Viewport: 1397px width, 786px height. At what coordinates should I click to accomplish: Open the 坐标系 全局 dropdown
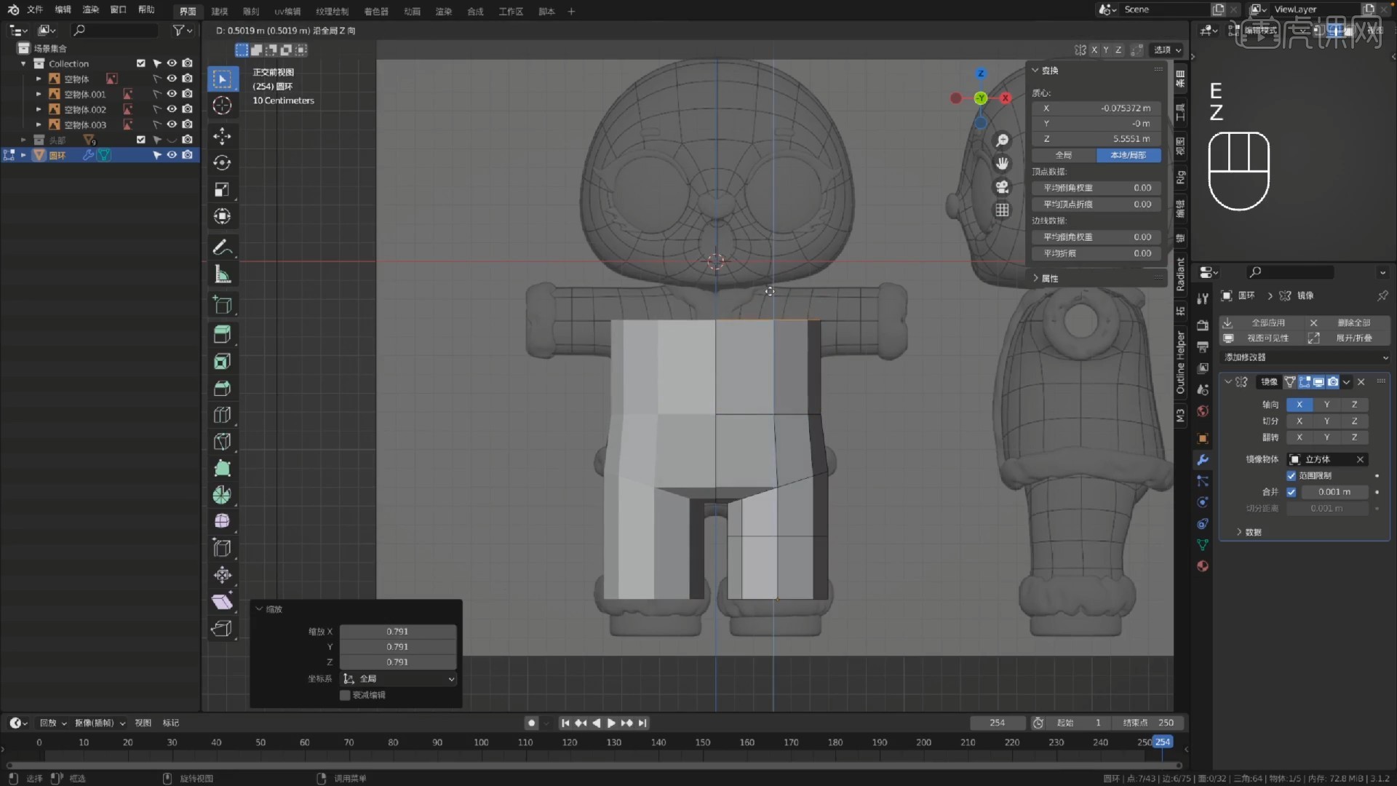click(x=399, y=679)
